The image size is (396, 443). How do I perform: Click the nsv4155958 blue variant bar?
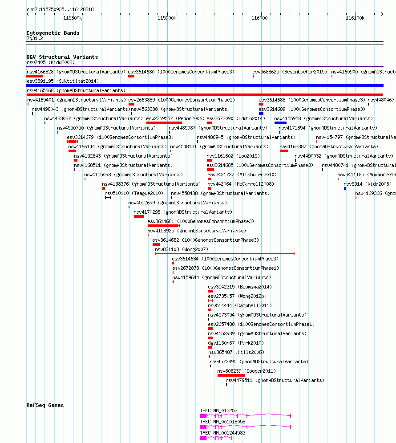point(280,123)
